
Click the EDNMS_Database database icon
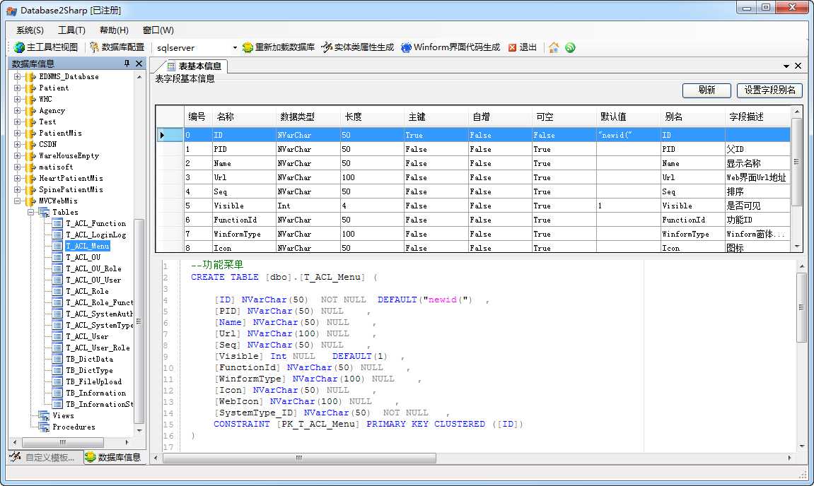(30, 77)
